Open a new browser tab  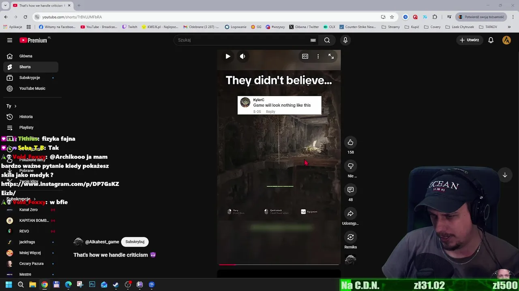point(79,6)
